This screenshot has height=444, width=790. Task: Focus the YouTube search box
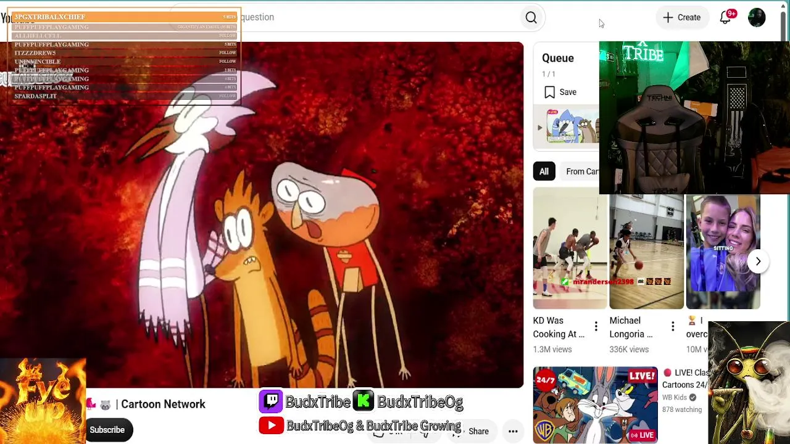point(346,17)
